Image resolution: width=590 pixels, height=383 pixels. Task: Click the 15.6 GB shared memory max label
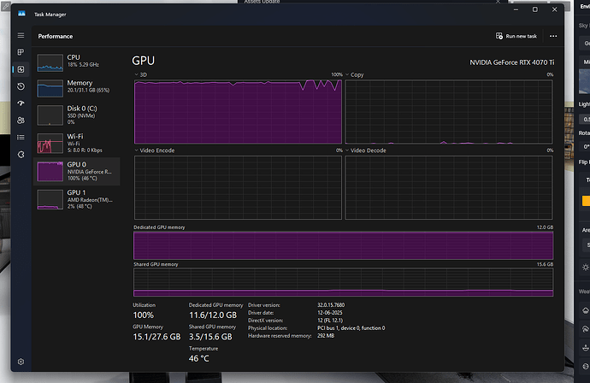click(x=545, y=264)
